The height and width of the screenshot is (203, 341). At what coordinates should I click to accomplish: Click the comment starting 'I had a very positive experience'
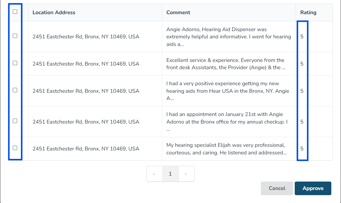(228, 91)
